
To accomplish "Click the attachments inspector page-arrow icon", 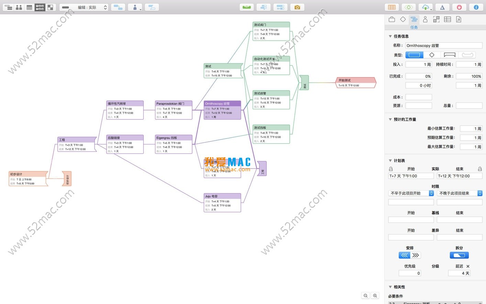I will (x=459, y=20).
